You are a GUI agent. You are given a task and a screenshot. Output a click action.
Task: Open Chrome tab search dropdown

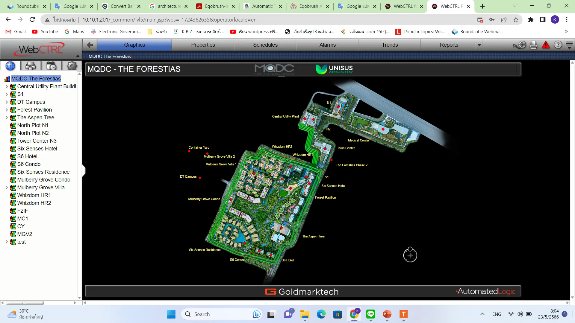pos(515,6)
